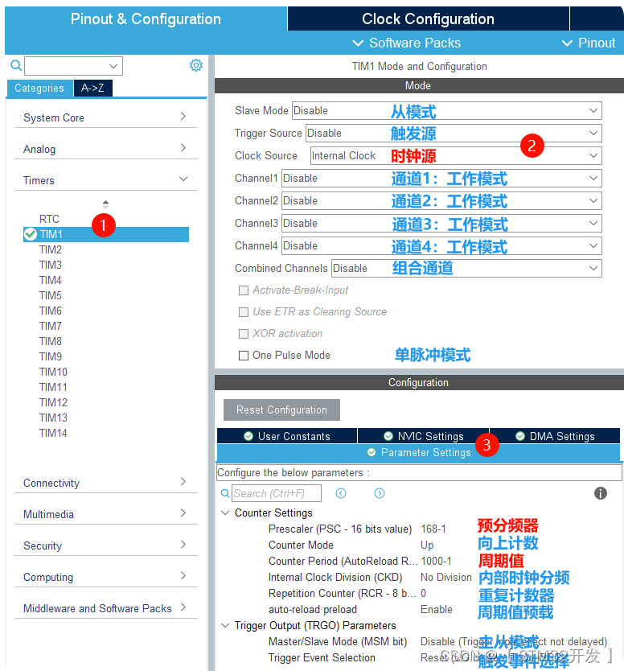Click the Reset Configuration button
Screen dimensions: 624x671
click(281, 410)
